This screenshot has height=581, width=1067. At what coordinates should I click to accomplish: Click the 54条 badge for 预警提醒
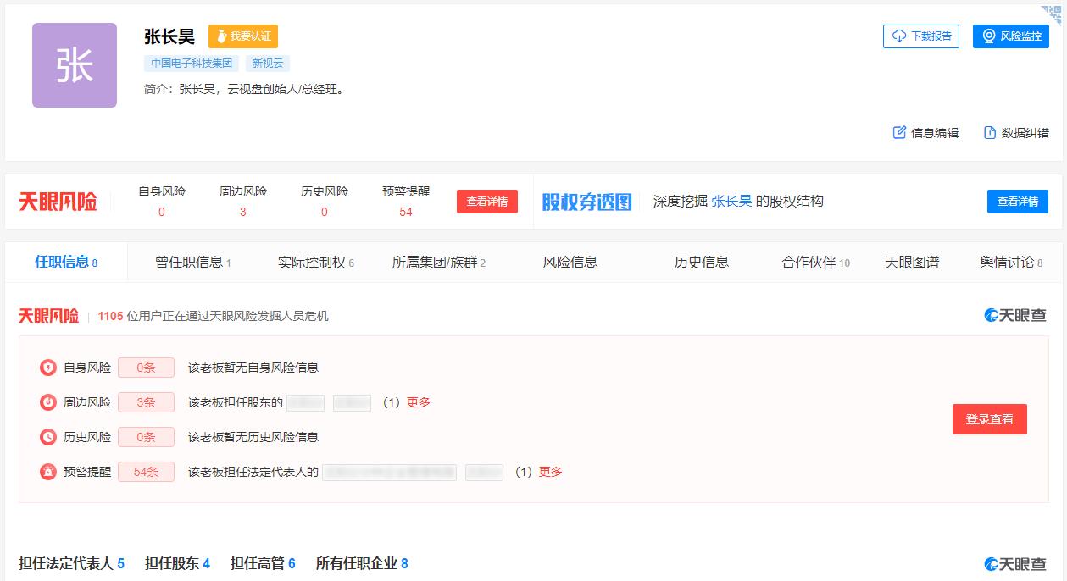click(146, 472)
